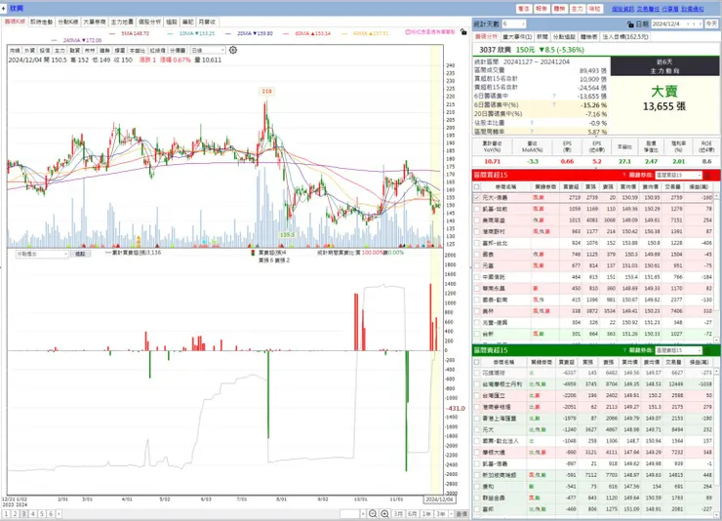The image size is (722, 521).
Task: Click the 細節 button under the chart
Action: coord(80,254)
